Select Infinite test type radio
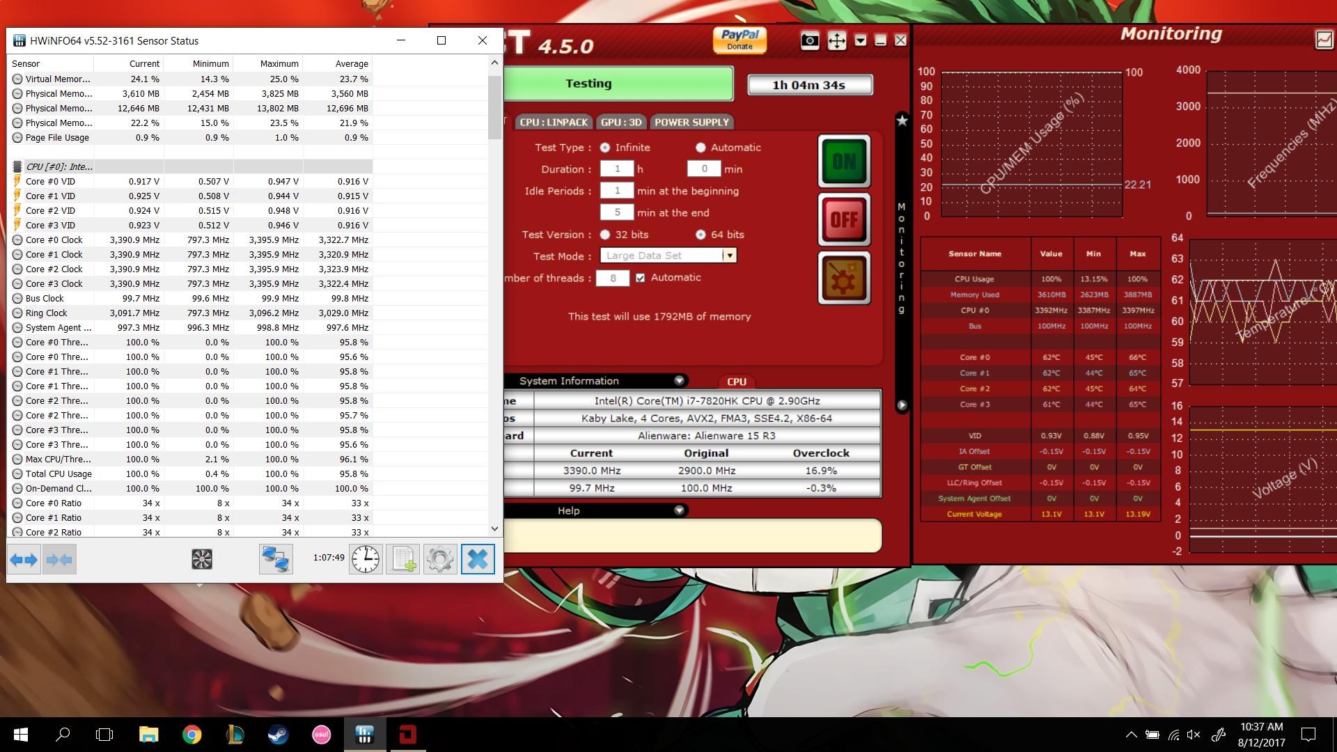The height and width of the screenshot is (752, 1337). (604, 148)
